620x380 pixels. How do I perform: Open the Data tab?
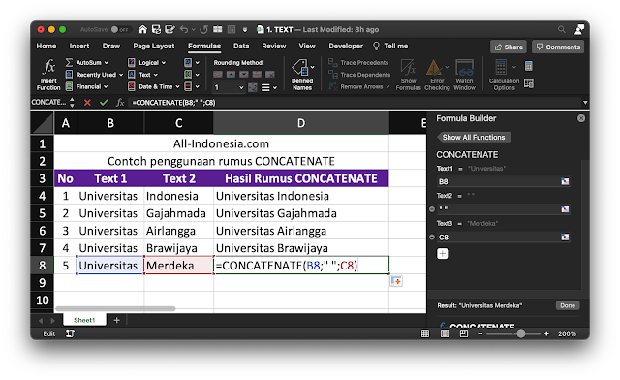click(x=241, y=46)
